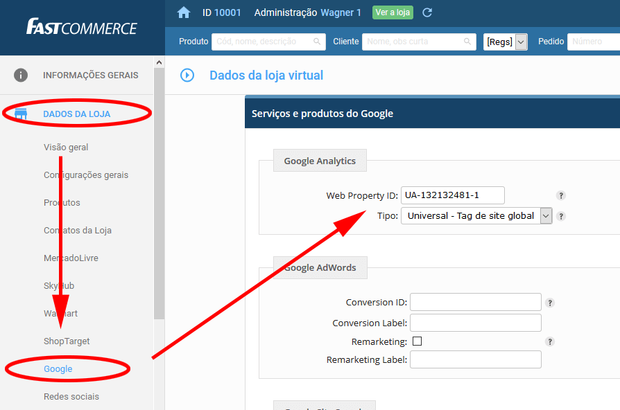The height and width of the screenshot is (410, 620).
Task: Select Produtos menu item
Action: tap(62, 203)
